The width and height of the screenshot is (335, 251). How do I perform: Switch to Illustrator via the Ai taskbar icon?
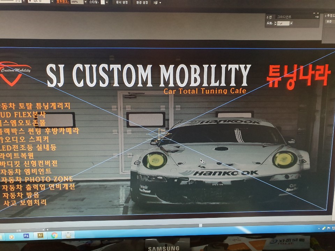click(x=40, y=235)
